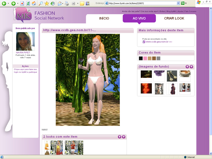Open the CRIAR LOOK tab
This screenshot has width=212, height=159.
coord(174,19)
